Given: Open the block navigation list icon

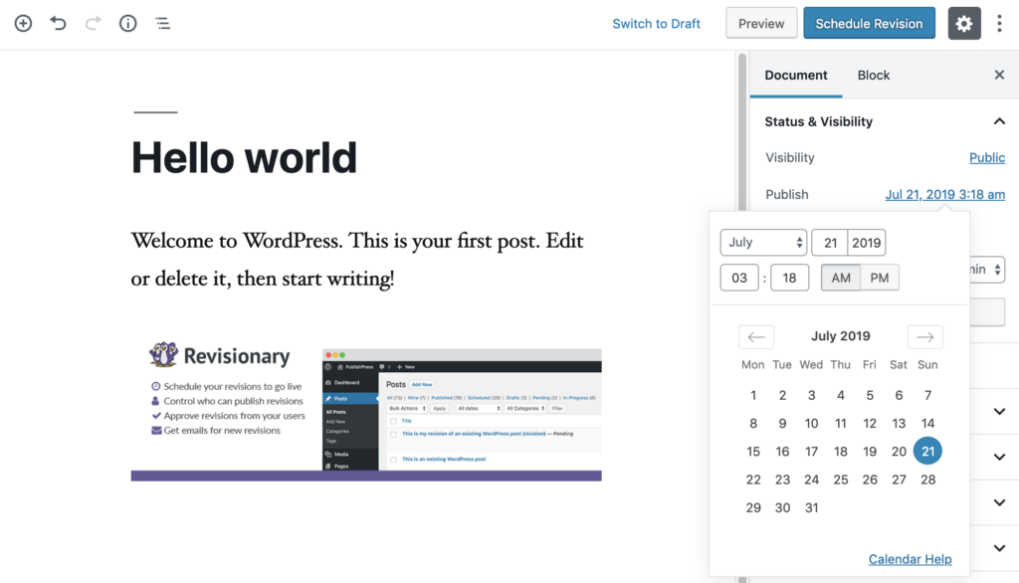Looking at the screenshot, I should click(x=162, y=24).
